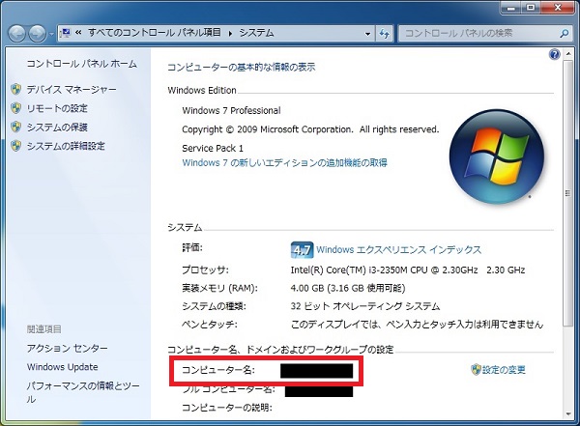Open Windows エクスペリエンス インデックス link

tap(398, 249)
